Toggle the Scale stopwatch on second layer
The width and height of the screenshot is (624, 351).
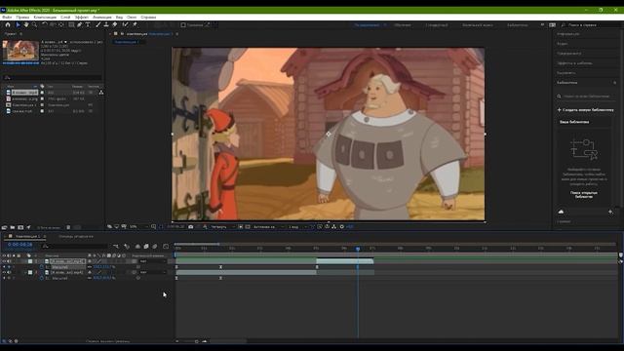click(x=42, y=278)
